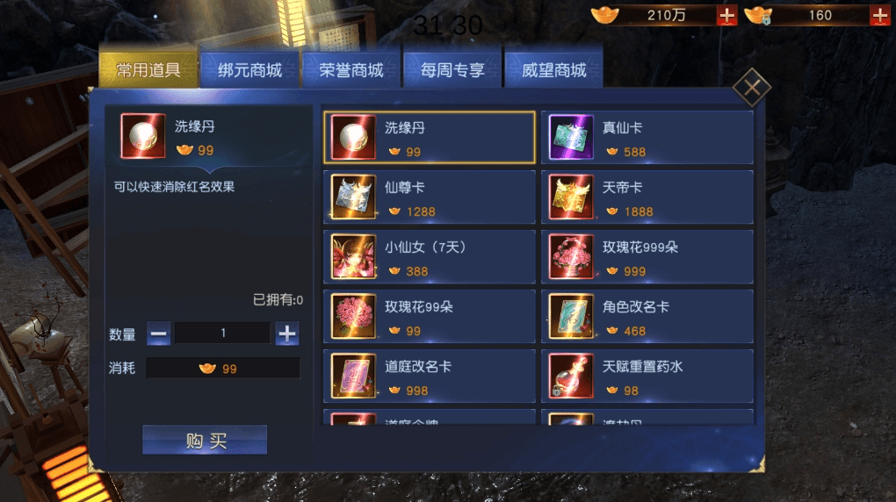Close the shop panel with X
Screen dimensions: 896x502
(752, 88)
